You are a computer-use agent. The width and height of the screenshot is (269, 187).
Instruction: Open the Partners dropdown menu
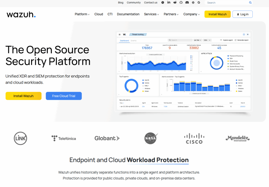(171, 14)
